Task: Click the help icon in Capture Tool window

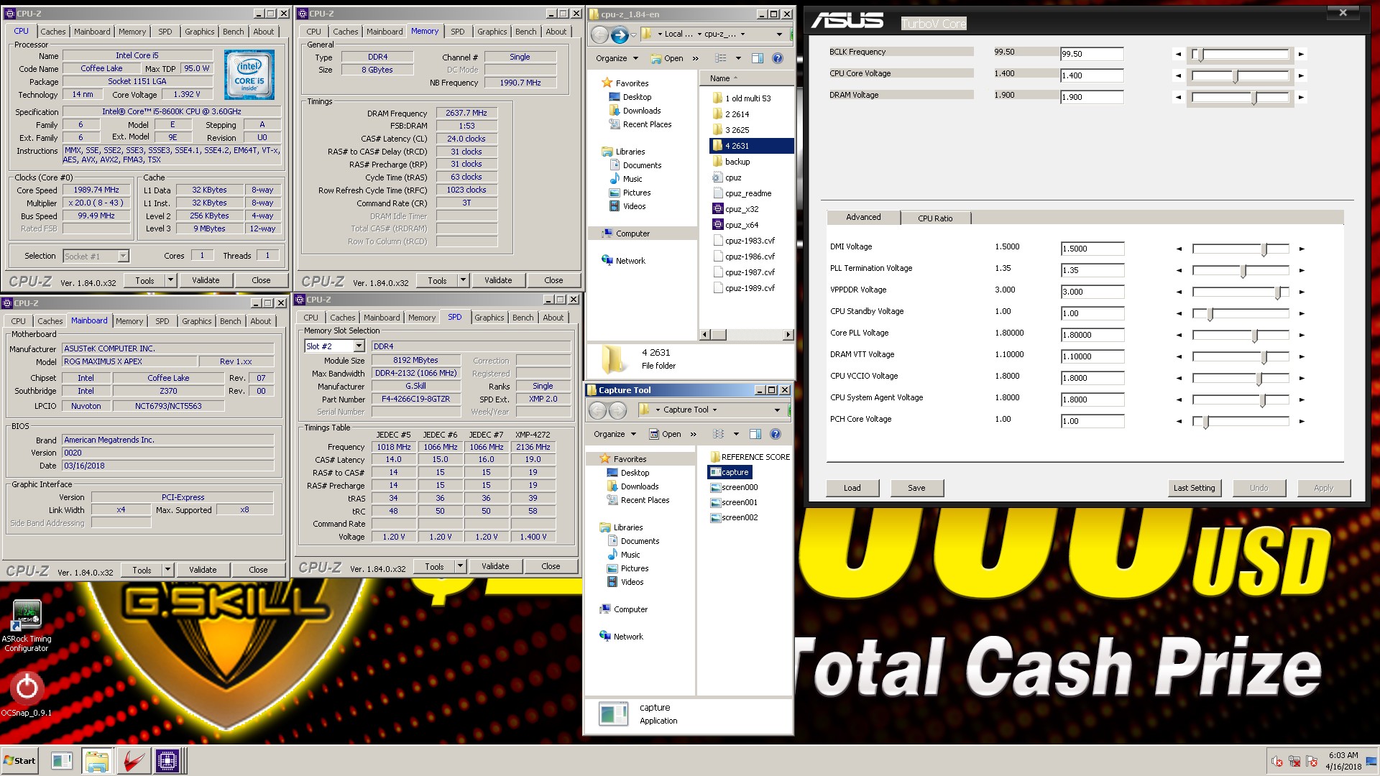Action: coord(775,434)
